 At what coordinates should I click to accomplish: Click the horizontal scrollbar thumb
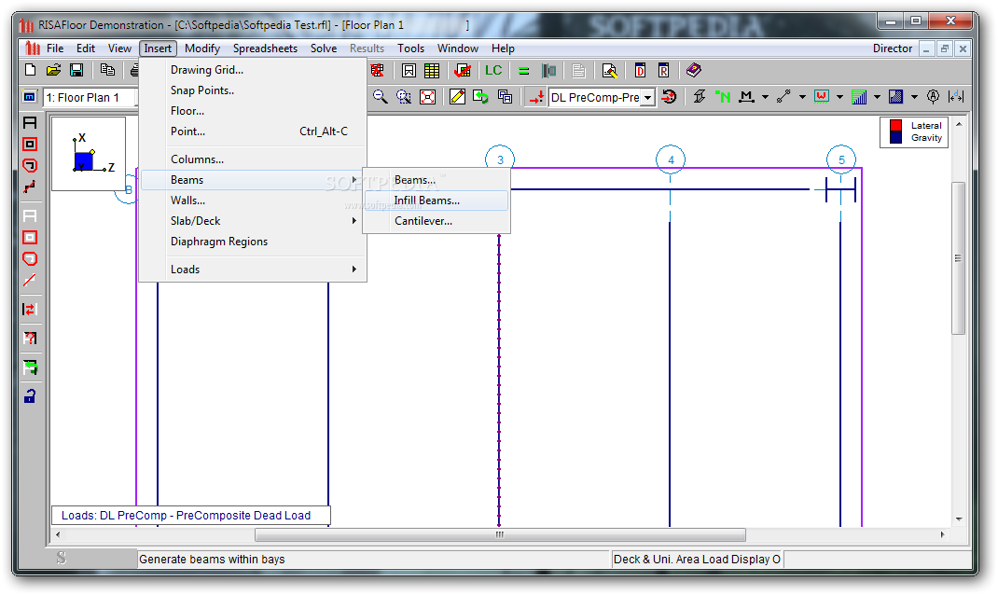pos(500,534)
